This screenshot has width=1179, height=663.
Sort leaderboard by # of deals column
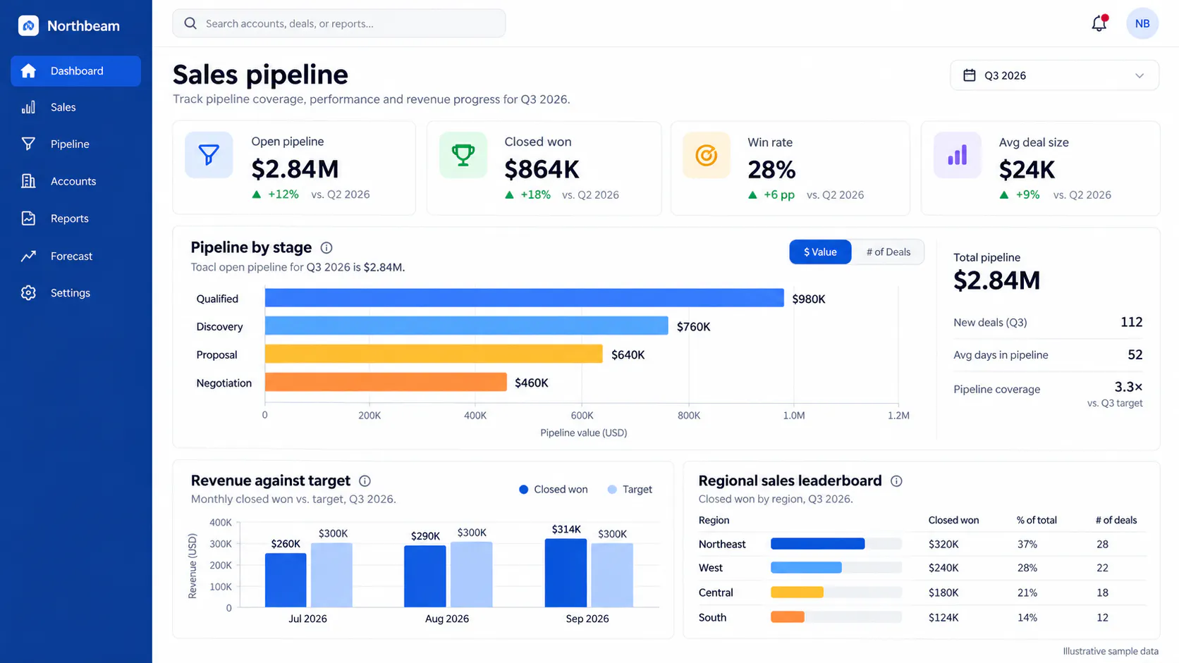coord(1116,520)
